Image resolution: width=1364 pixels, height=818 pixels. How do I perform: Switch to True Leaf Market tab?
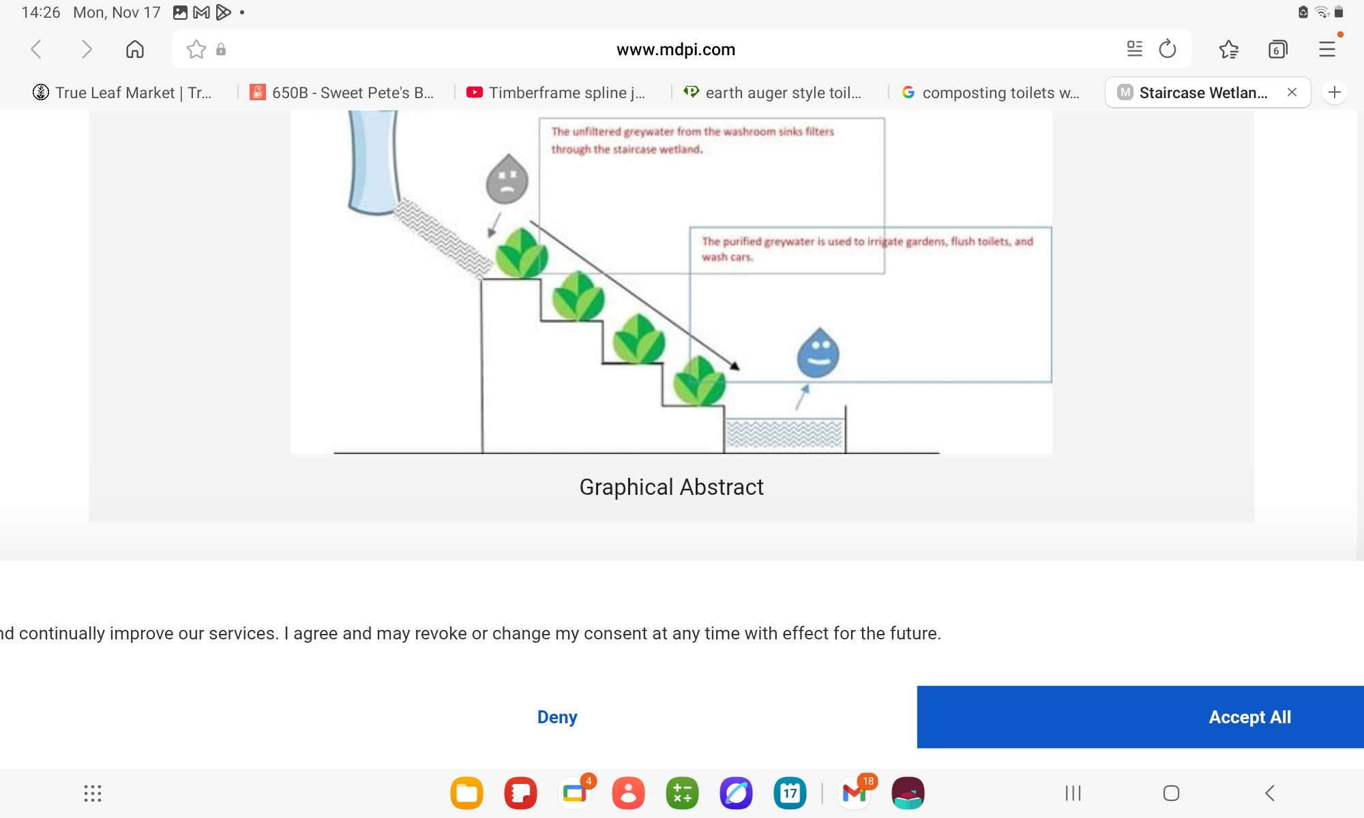123,93
